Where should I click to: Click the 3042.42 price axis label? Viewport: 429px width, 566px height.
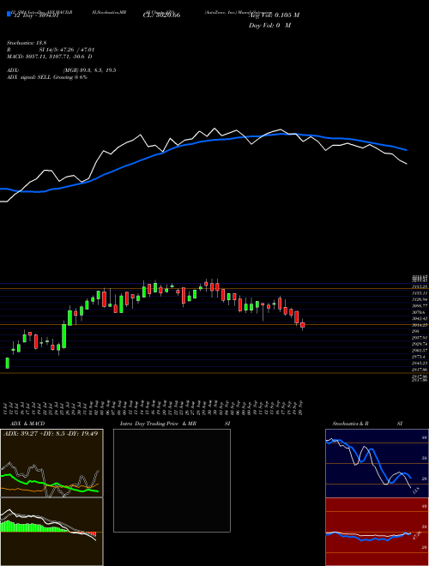(x=420, y=319)
